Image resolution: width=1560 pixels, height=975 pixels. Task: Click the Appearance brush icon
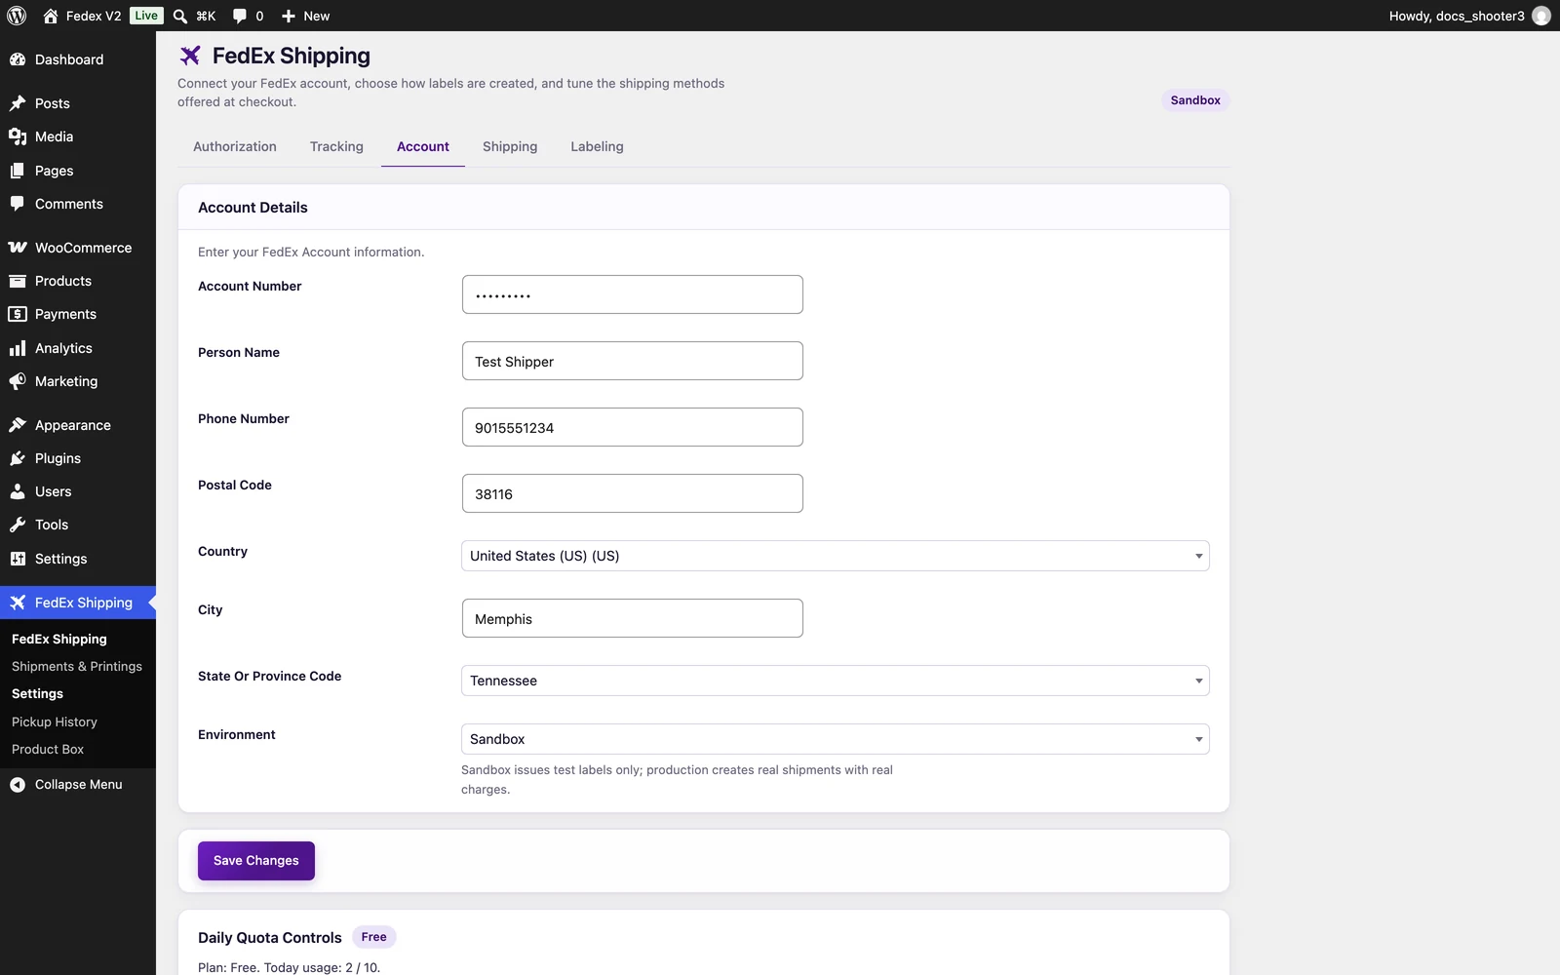[x=18, y=425]
